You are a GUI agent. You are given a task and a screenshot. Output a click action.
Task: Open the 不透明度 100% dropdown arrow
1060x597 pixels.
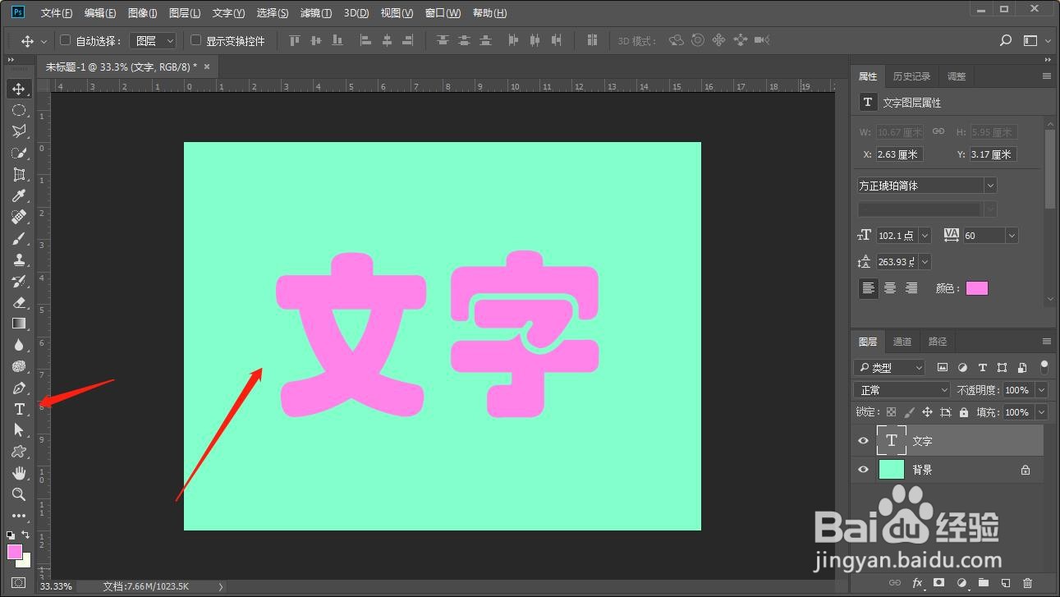[x=1042, y=390]
